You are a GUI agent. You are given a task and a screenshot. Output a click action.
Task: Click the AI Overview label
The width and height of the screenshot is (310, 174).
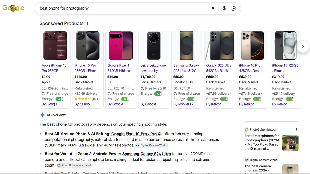[x=56, y=115]
